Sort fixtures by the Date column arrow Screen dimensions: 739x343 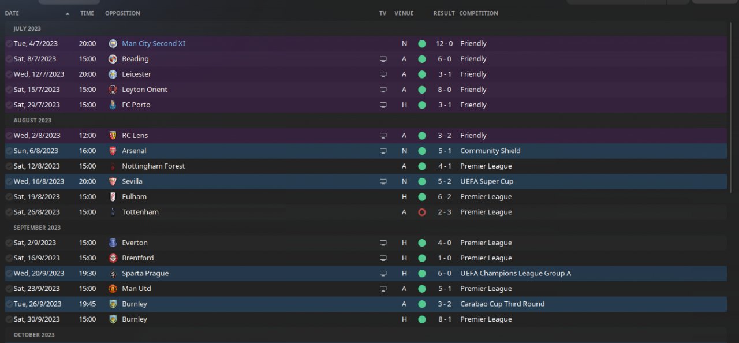click(x=68, y=13)
